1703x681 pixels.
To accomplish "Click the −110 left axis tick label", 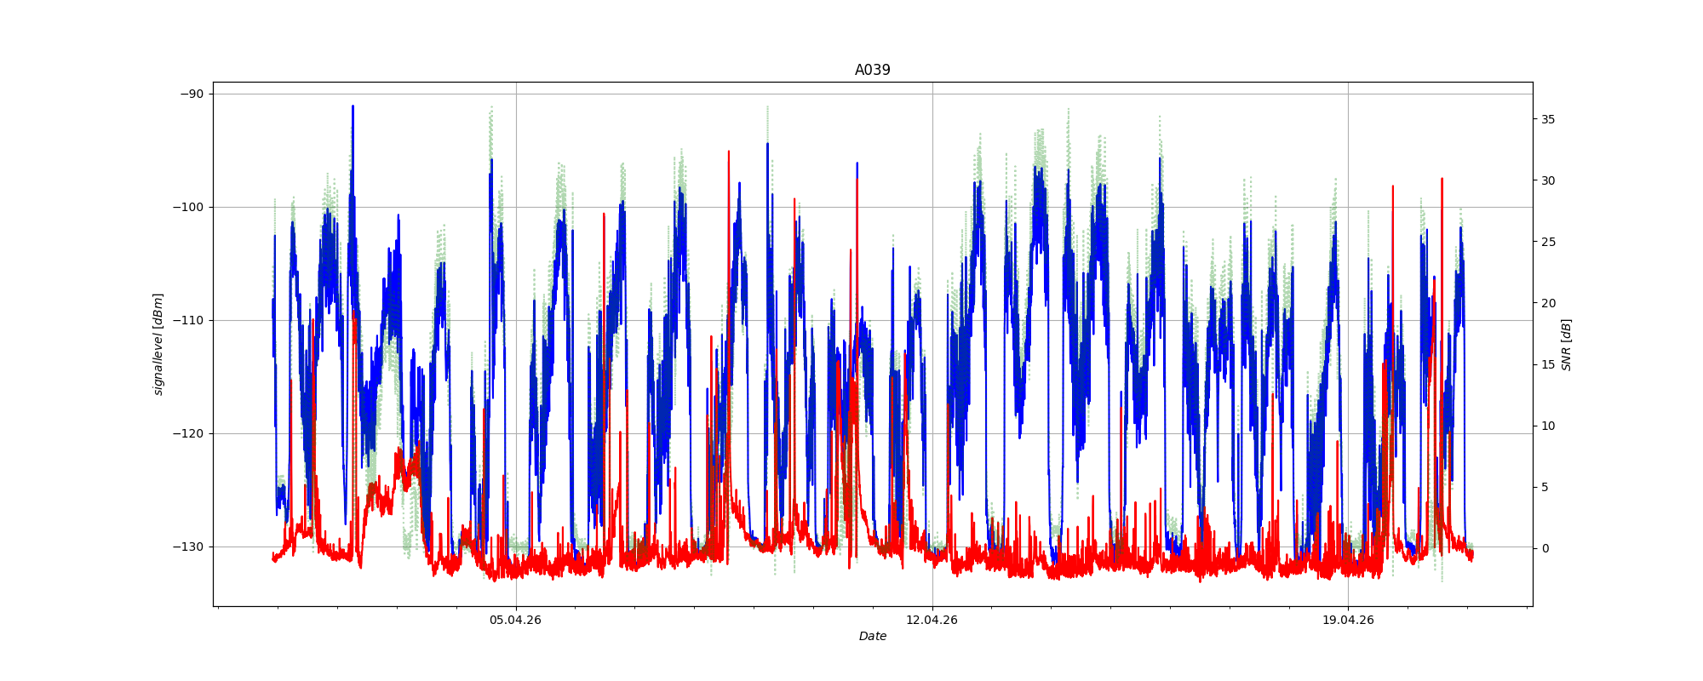I will (x=188, y=320).
